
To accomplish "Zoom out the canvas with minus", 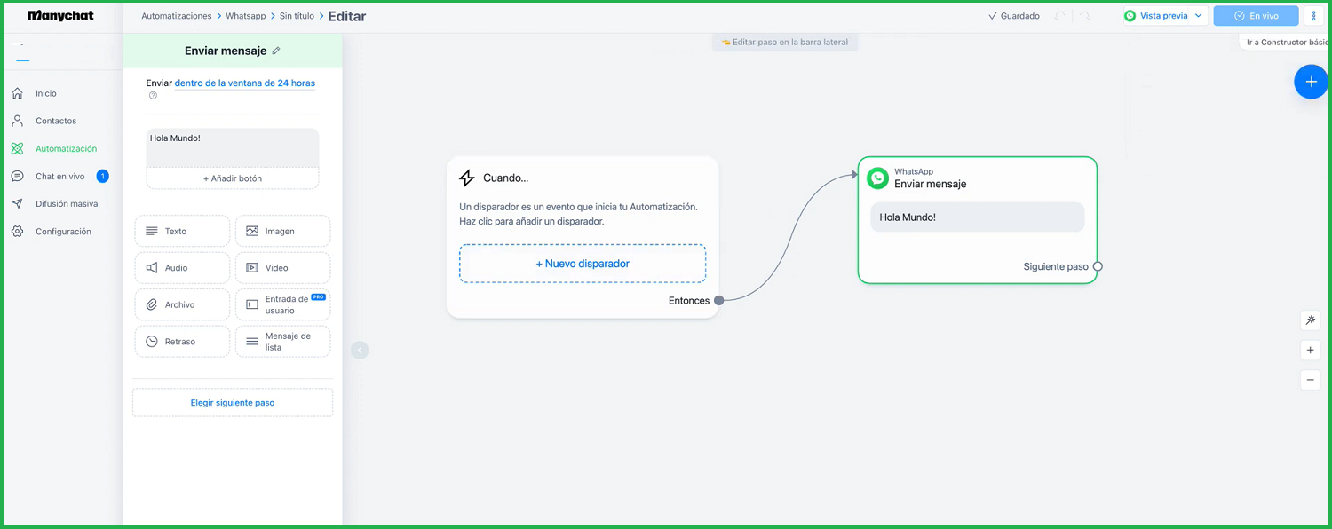I will click(1311, 380).
